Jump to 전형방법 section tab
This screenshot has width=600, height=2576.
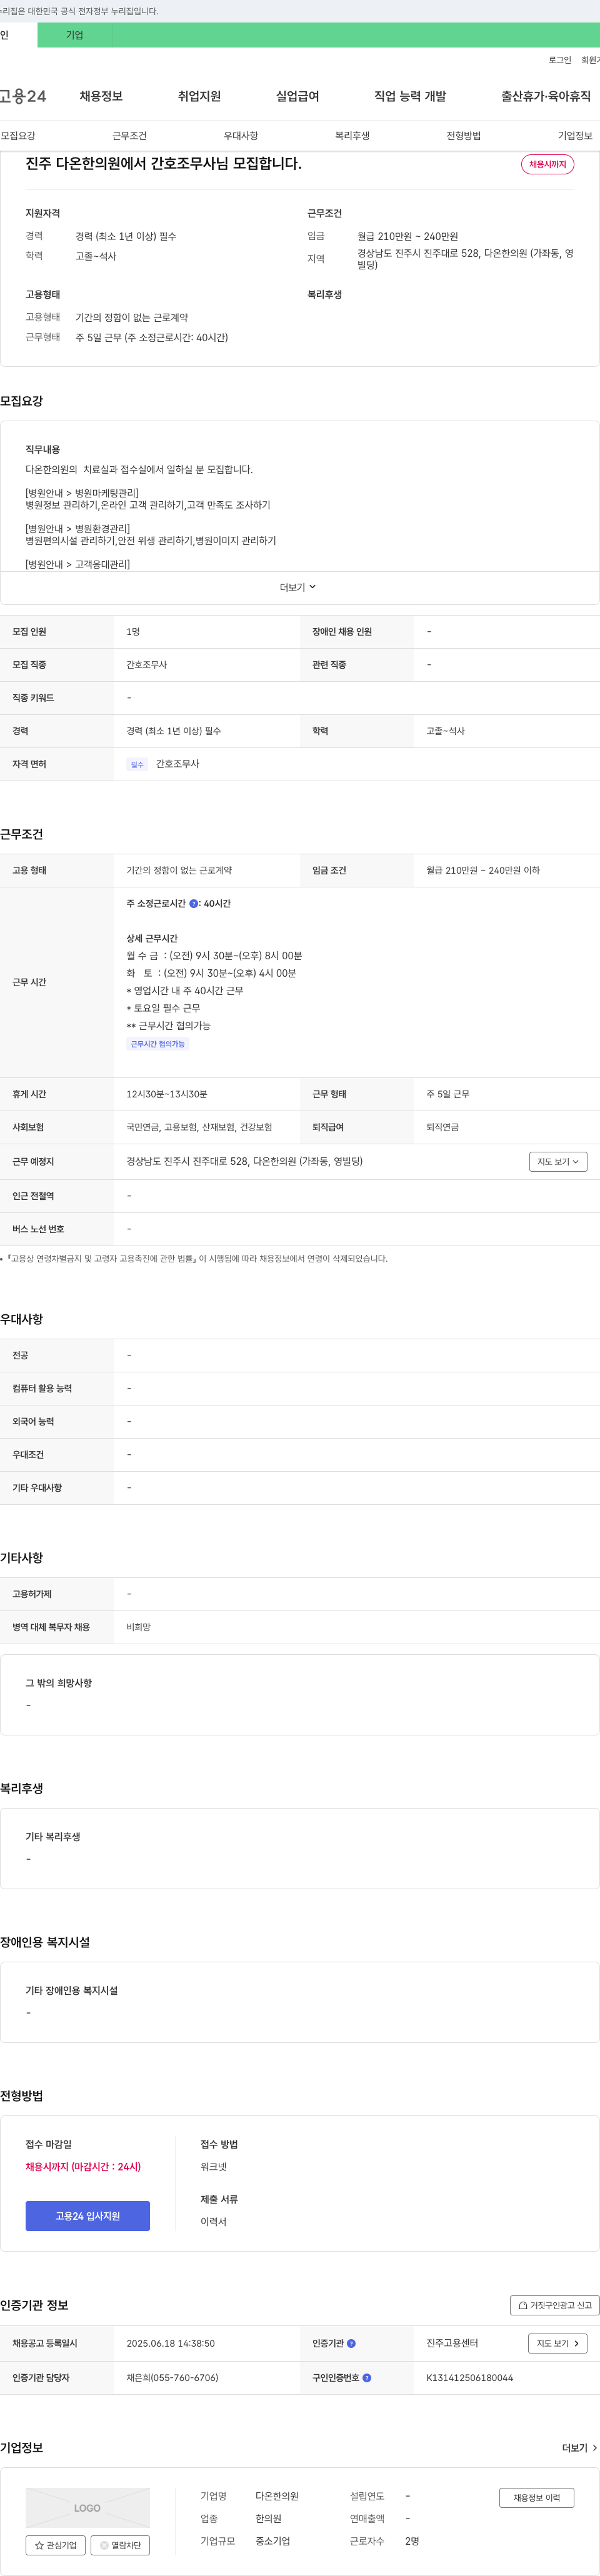tap(463, 136)
